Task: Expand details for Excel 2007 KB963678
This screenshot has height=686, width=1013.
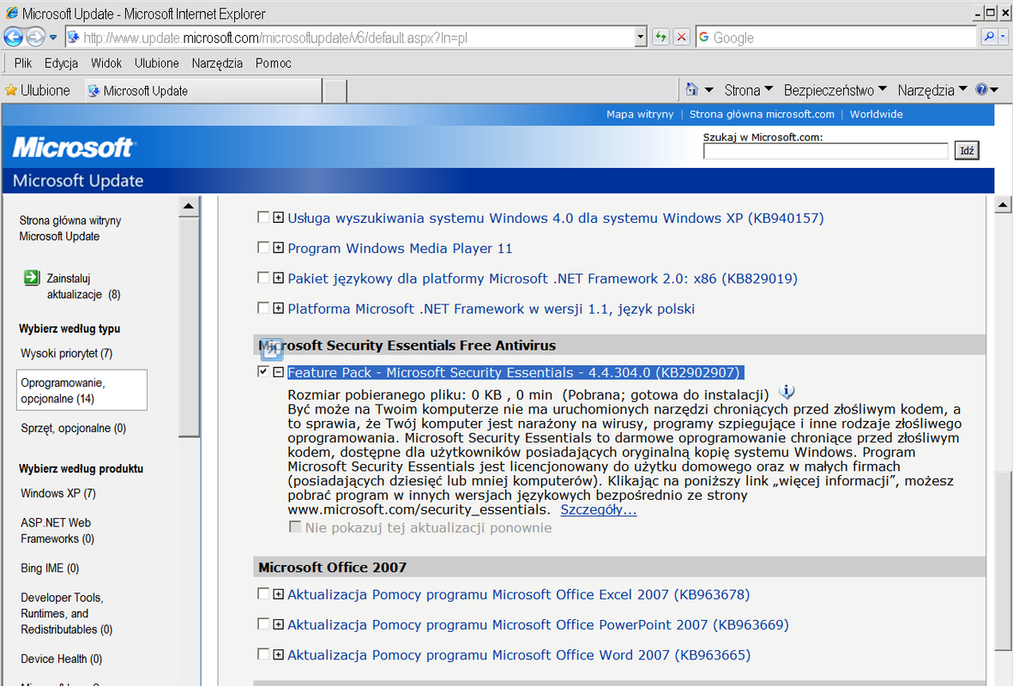Action: point(279,594)
